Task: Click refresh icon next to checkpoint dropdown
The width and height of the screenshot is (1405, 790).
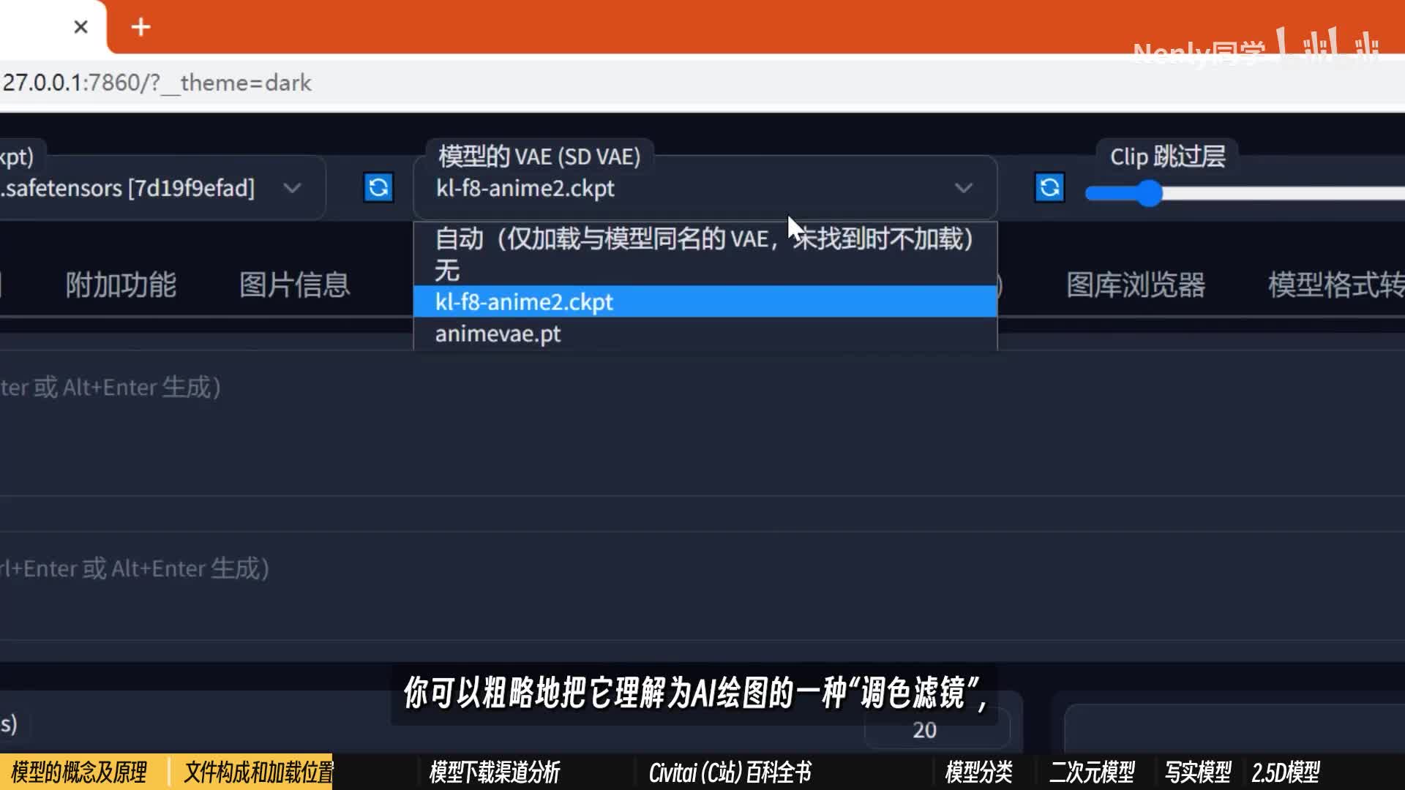Action: tap(378, 188)
